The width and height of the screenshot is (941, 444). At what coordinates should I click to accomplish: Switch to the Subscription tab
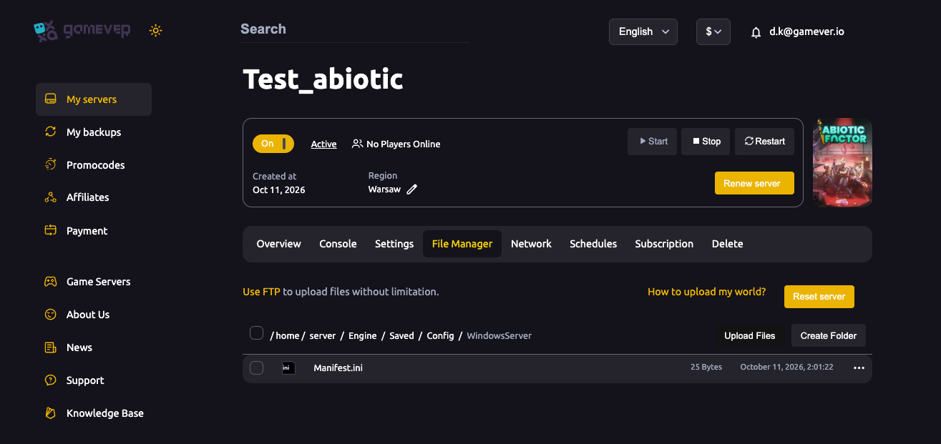[664, 244]
